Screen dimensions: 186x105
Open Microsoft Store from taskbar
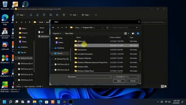(46, 102)
